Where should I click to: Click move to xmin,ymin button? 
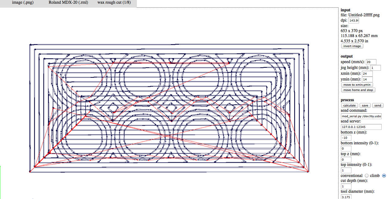click(x=357, y=84)
